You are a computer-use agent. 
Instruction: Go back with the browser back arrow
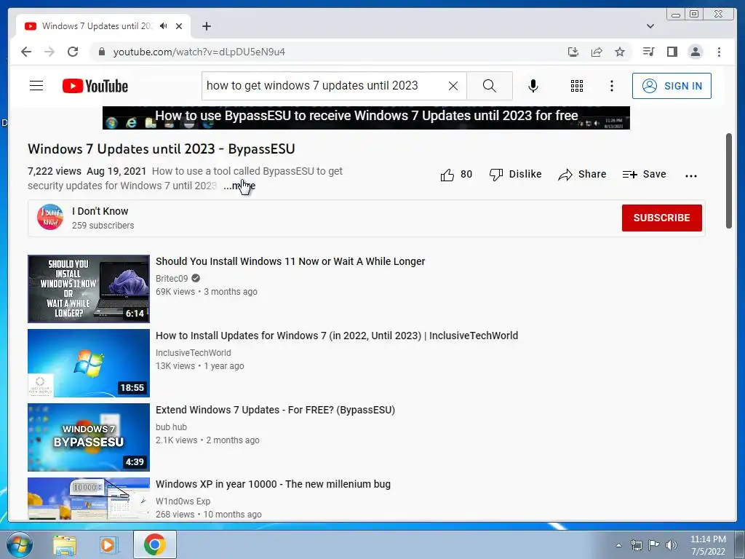click(26, 52)
